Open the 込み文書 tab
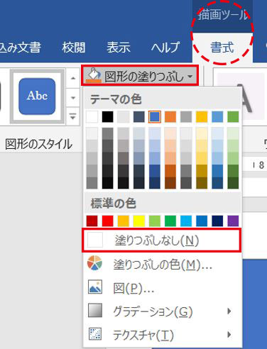The height and width of the screenshot is (349, 267). (x=21, y=48)
